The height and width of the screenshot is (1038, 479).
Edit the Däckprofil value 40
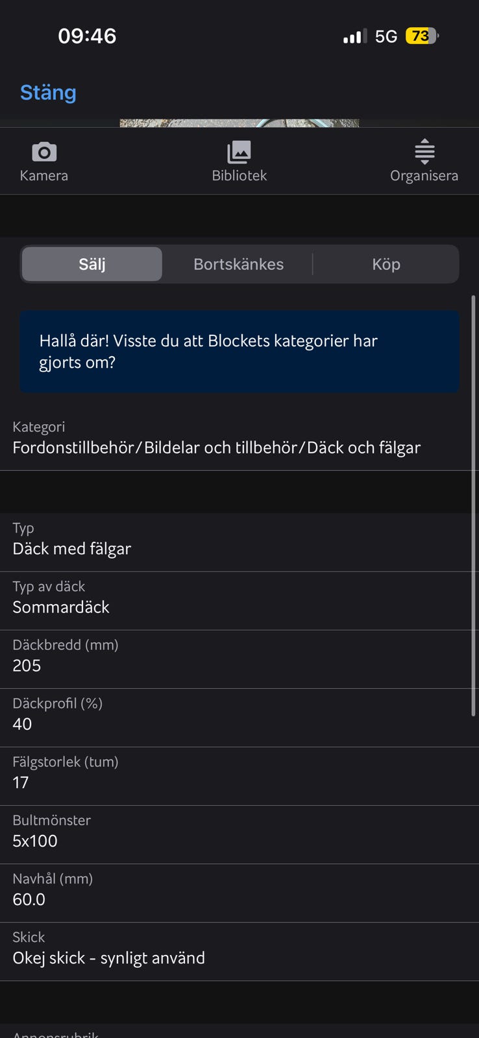pyautogui.click(x=239, y=714)
